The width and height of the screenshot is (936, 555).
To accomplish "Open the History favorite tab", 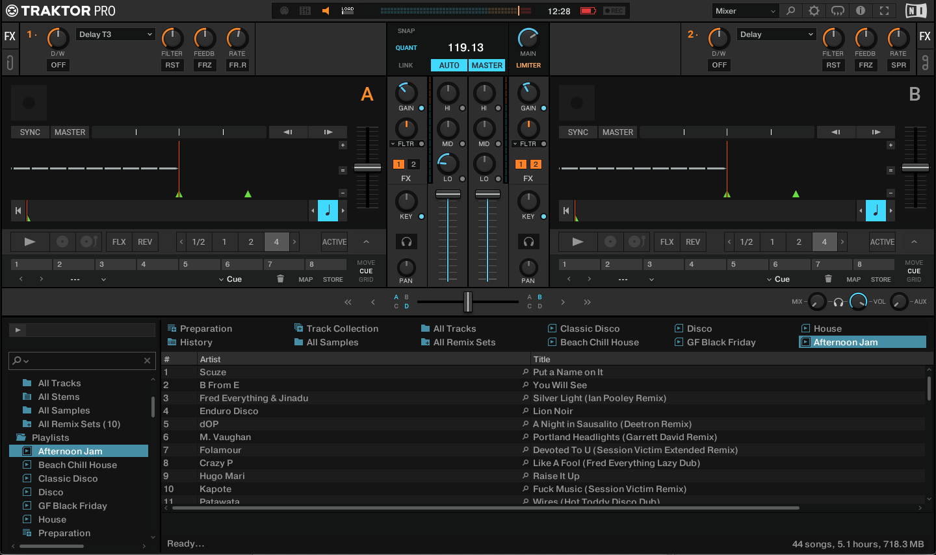I will (190, 342).
